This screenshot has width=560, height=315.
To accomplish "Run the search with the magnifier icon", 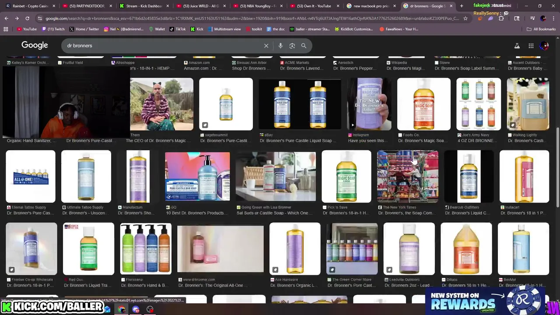I will [x=304, y=45].
